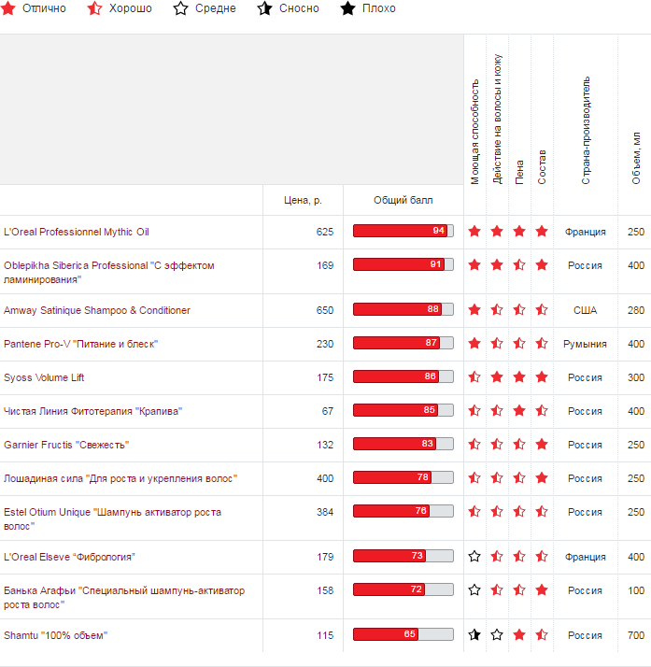This screenshot has width=651, height=667.
Task: Click price value 115 in Shamtu row
Action: 325,635
